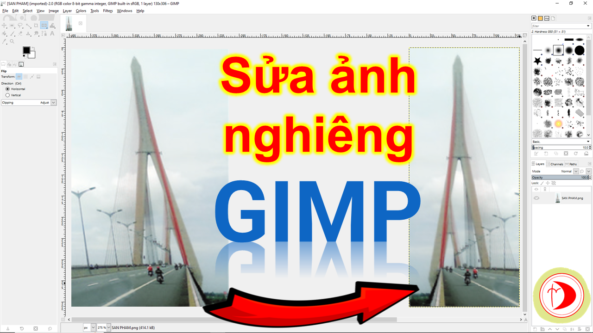Select the Paintbrush tool
Screen dimensions: 593x333
click(12, 33)
